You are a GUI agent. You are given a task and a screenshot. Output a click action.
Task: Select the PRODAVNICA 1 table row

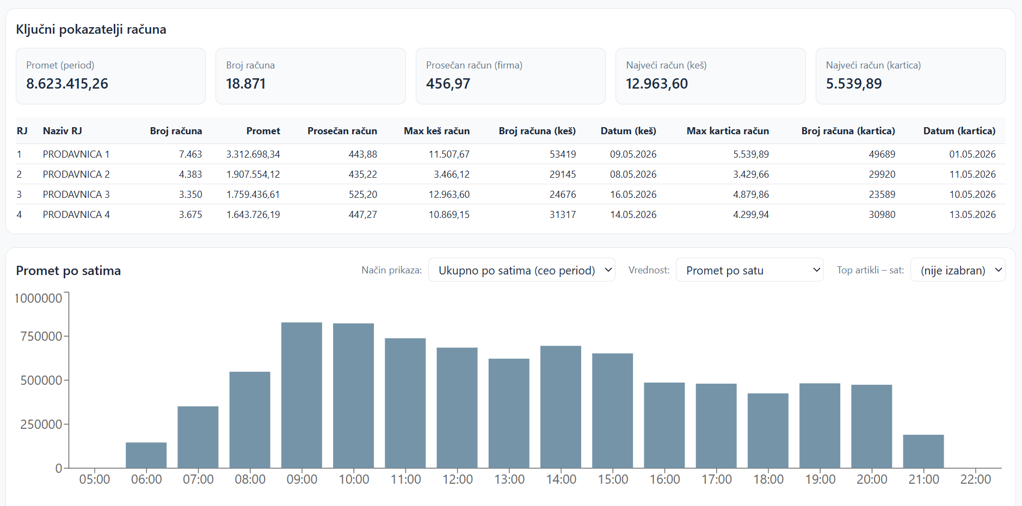[510, 154]
